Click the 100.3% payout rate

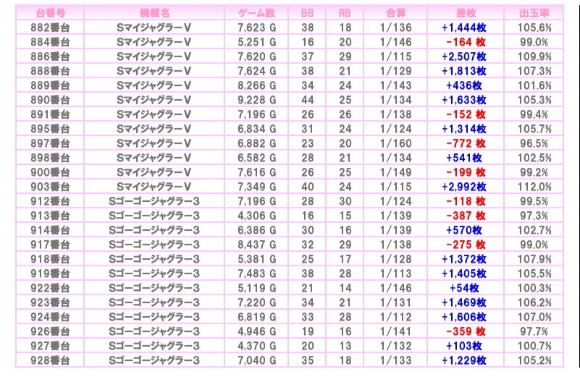click(534, 288)
